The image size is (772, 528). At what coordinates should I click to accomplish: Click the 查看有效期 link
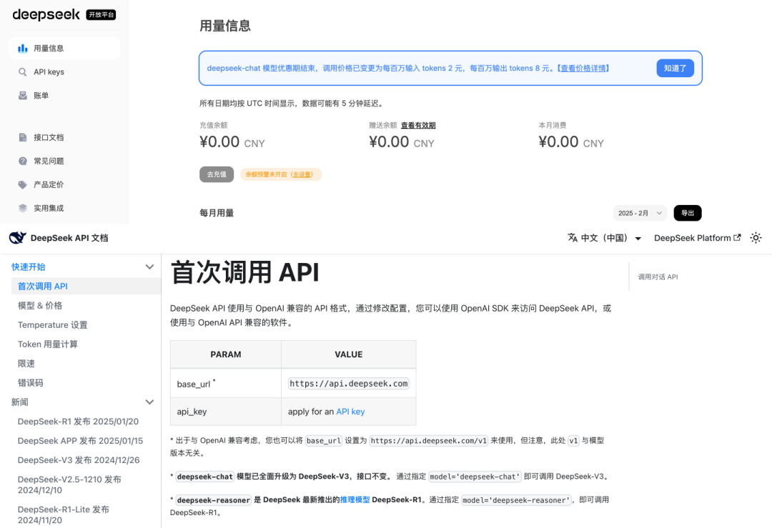(x=418, y=126)
